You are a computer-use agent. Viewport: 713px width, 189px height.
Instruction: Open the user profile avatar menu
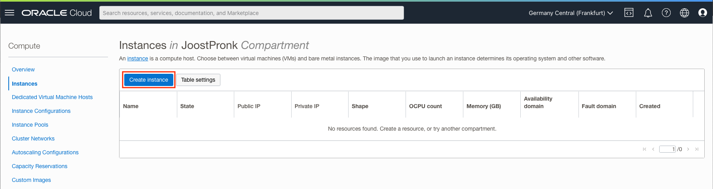pos(703,13)
